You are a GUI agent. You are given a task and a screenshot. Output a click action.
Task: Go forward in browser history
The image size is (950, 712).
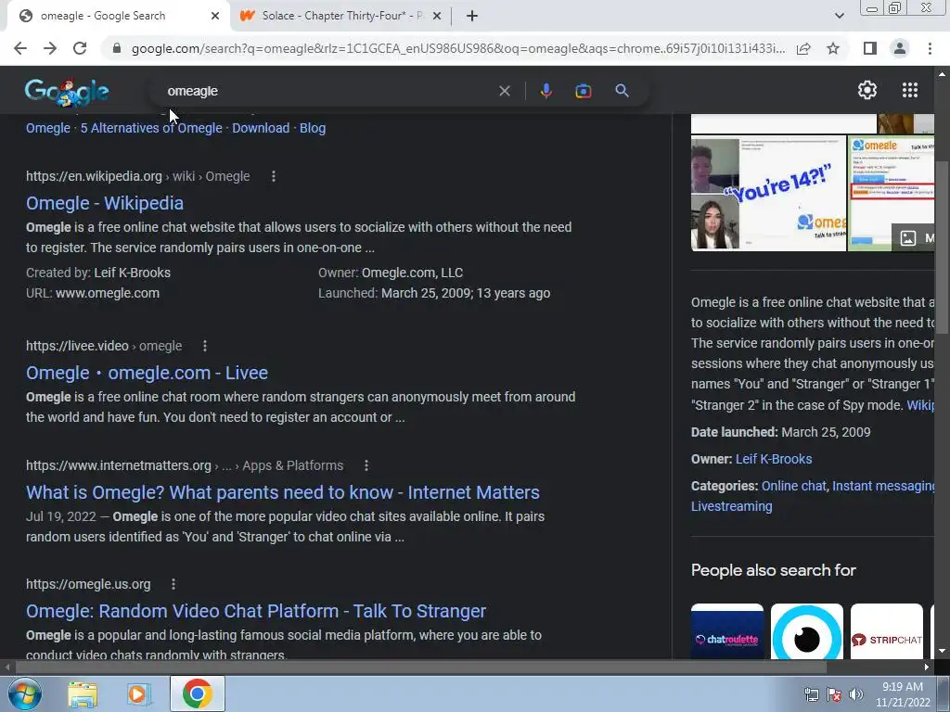(x=50, y=48)
